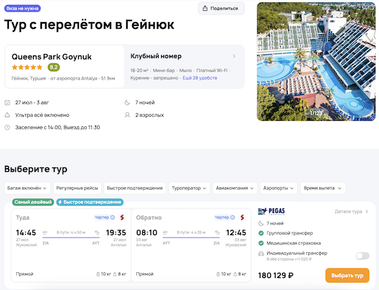This screenshot has width=379, height=290.
Task: Open the Ещё 28 удобств link
Action: (x=200, y=78)
